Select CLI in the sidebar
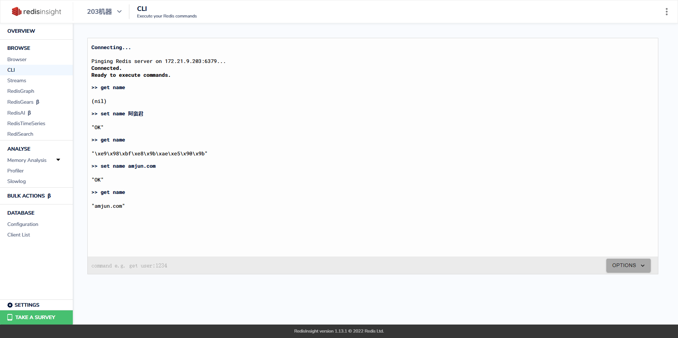Image resolution: width=678 pixels, height=338 pixels. pos(11,70)
